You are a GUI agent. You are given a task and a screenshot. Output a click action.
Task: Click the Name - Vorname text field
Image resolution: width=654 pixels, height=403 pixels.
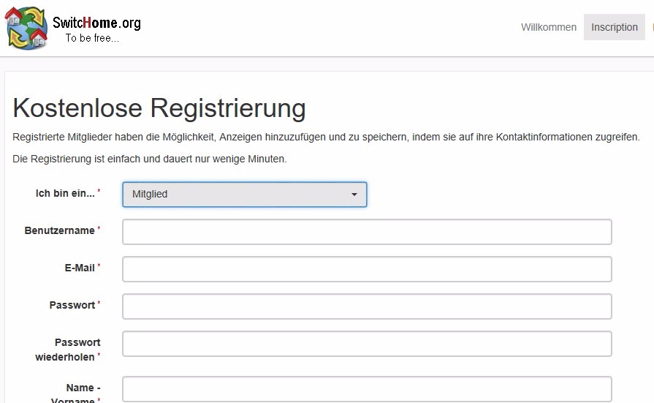point(366,389)
